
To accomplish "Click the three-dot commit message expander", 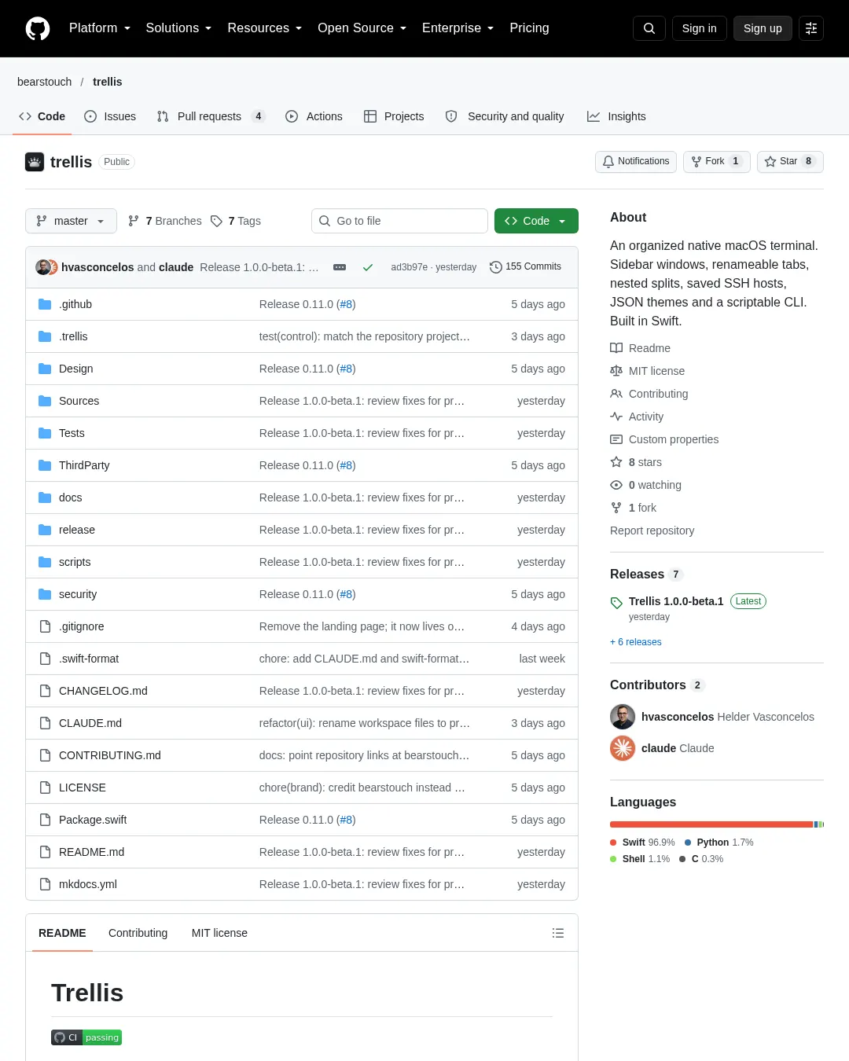I will (340, 267).
